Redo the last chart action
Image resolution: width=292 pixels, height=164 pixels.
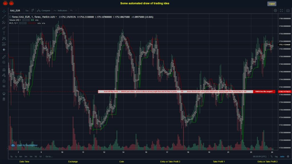point(76,11)
